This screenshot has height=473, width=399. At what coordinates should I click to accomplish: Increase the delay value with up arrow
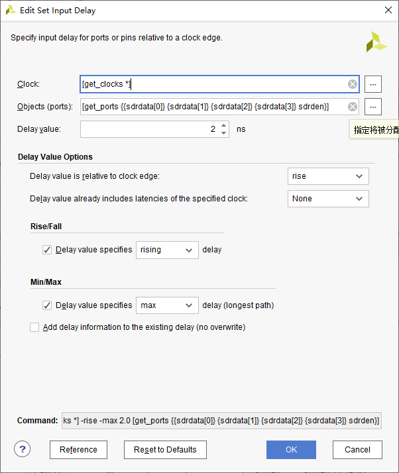(x=224, y=125)
